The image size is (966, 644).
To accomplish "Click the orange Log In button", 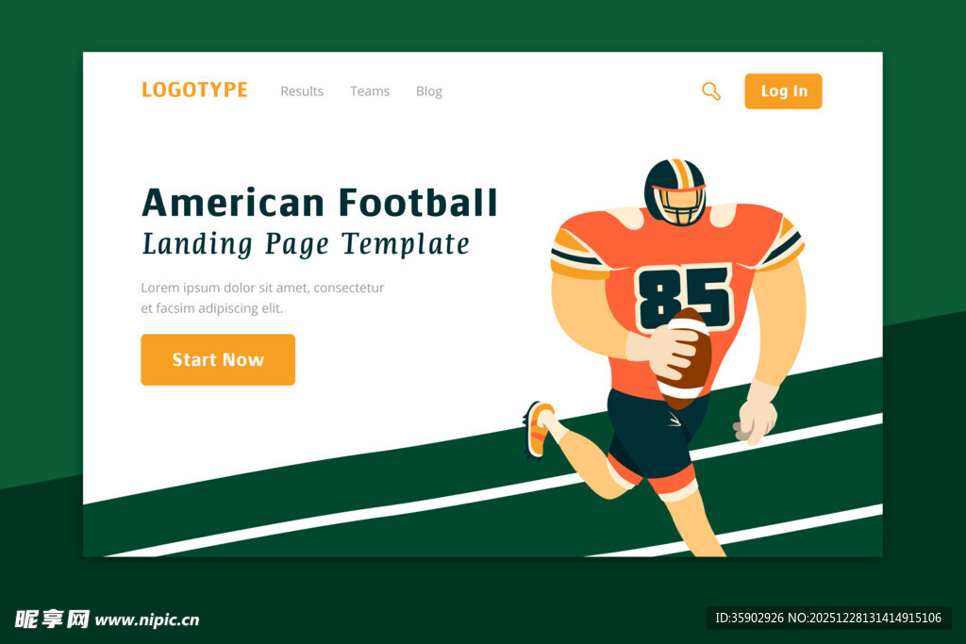I will (x=783, y=91).
